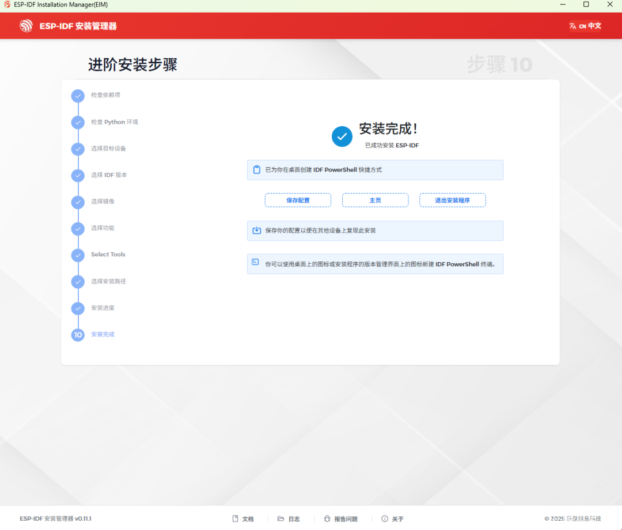The height and width of the screenshot is (530, 622).
Task: Click step 10 circle for 安装完成
Action: [78, 335]
